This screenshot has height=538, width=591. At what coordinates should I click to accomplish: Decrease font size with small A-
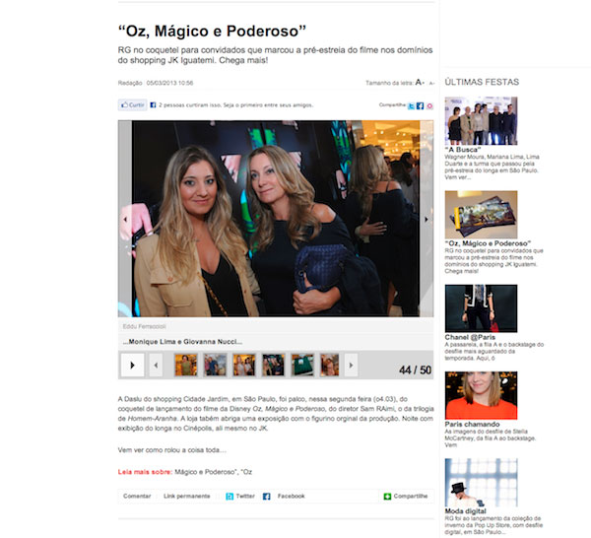[432, 83]
